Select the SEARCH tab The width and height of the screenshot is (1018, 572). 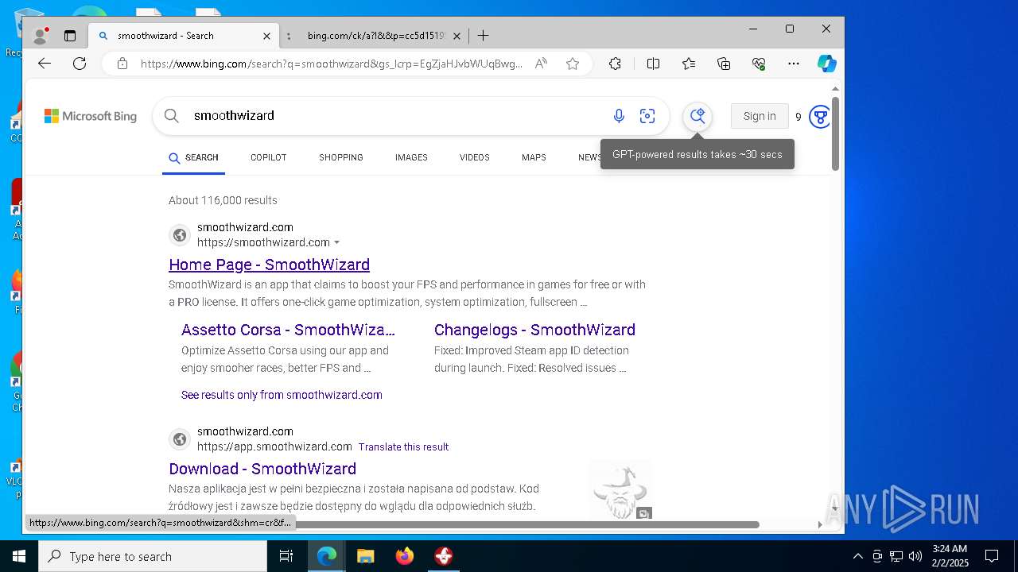[193, 157]
